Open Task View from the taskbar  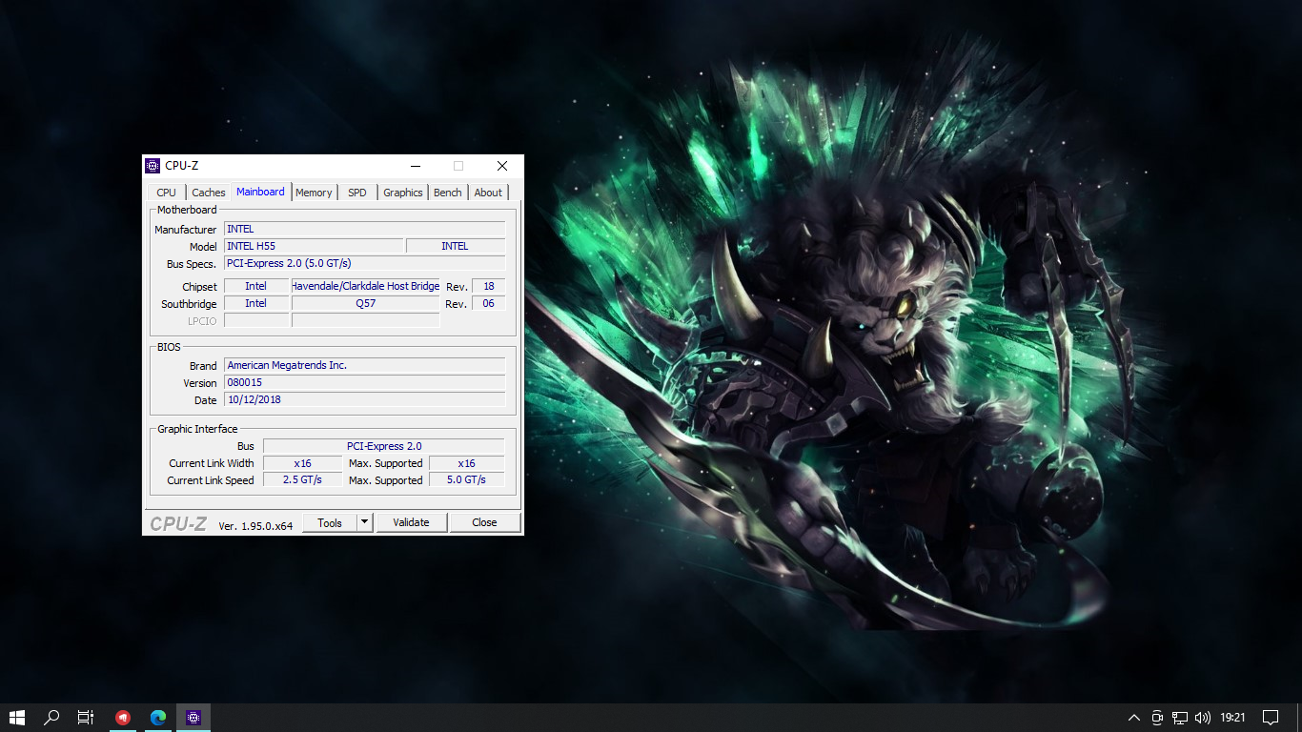coord(86,718)
